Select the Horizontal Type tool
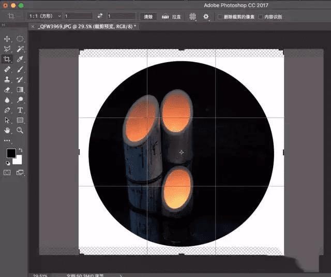 tap(20, 110)
